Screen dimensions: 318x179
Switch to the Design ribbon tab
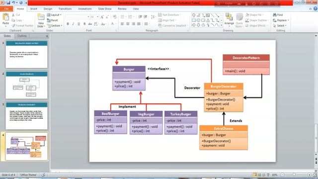click(48, 9)
